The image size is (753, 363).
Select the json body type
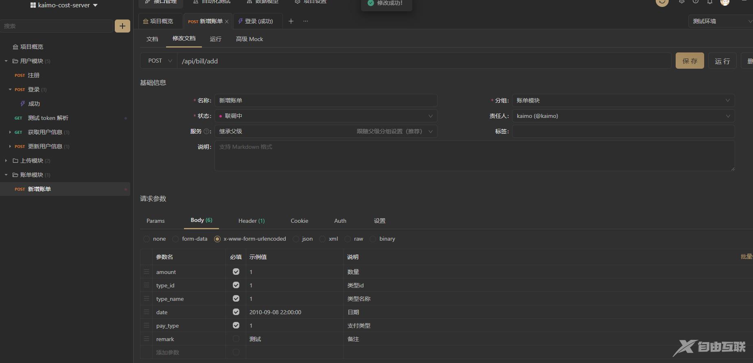(296, 239)
